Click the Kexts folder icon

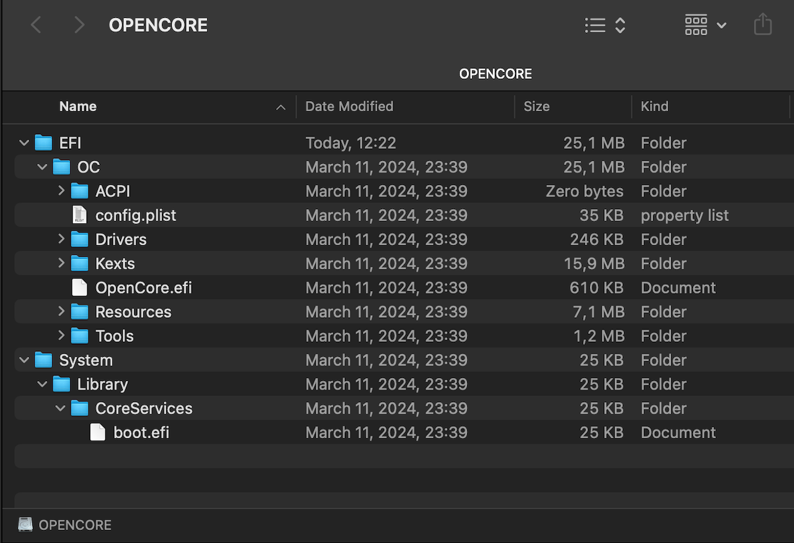point(79,264)
